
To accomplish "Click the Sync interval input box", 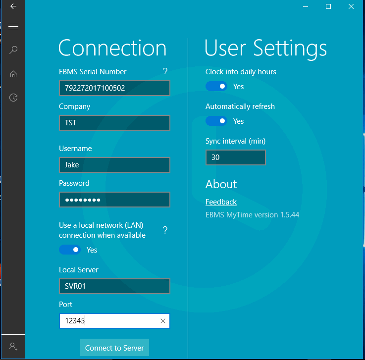I will [x=236, y=157].
